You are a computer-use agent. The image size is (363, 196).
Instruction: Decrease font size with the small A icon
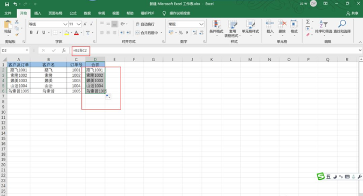tap(92, 24)
